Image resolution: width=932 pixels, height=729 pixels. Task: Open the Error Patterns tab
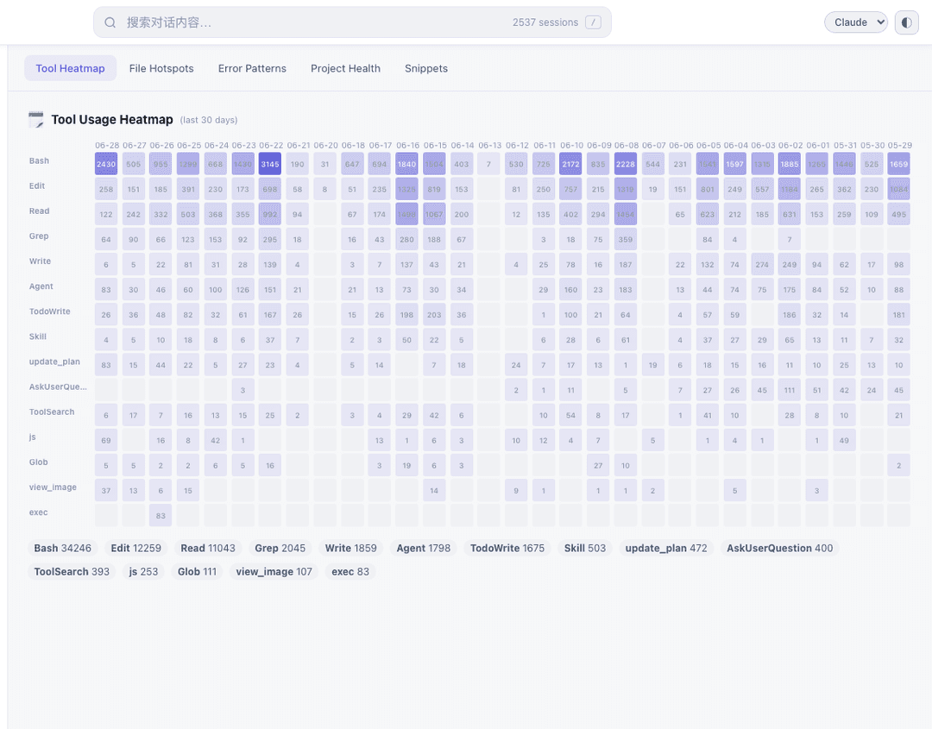pyautogui.click(x=252, y=68)
